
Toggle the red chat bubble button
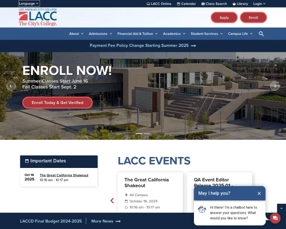[x=275, y=218]
